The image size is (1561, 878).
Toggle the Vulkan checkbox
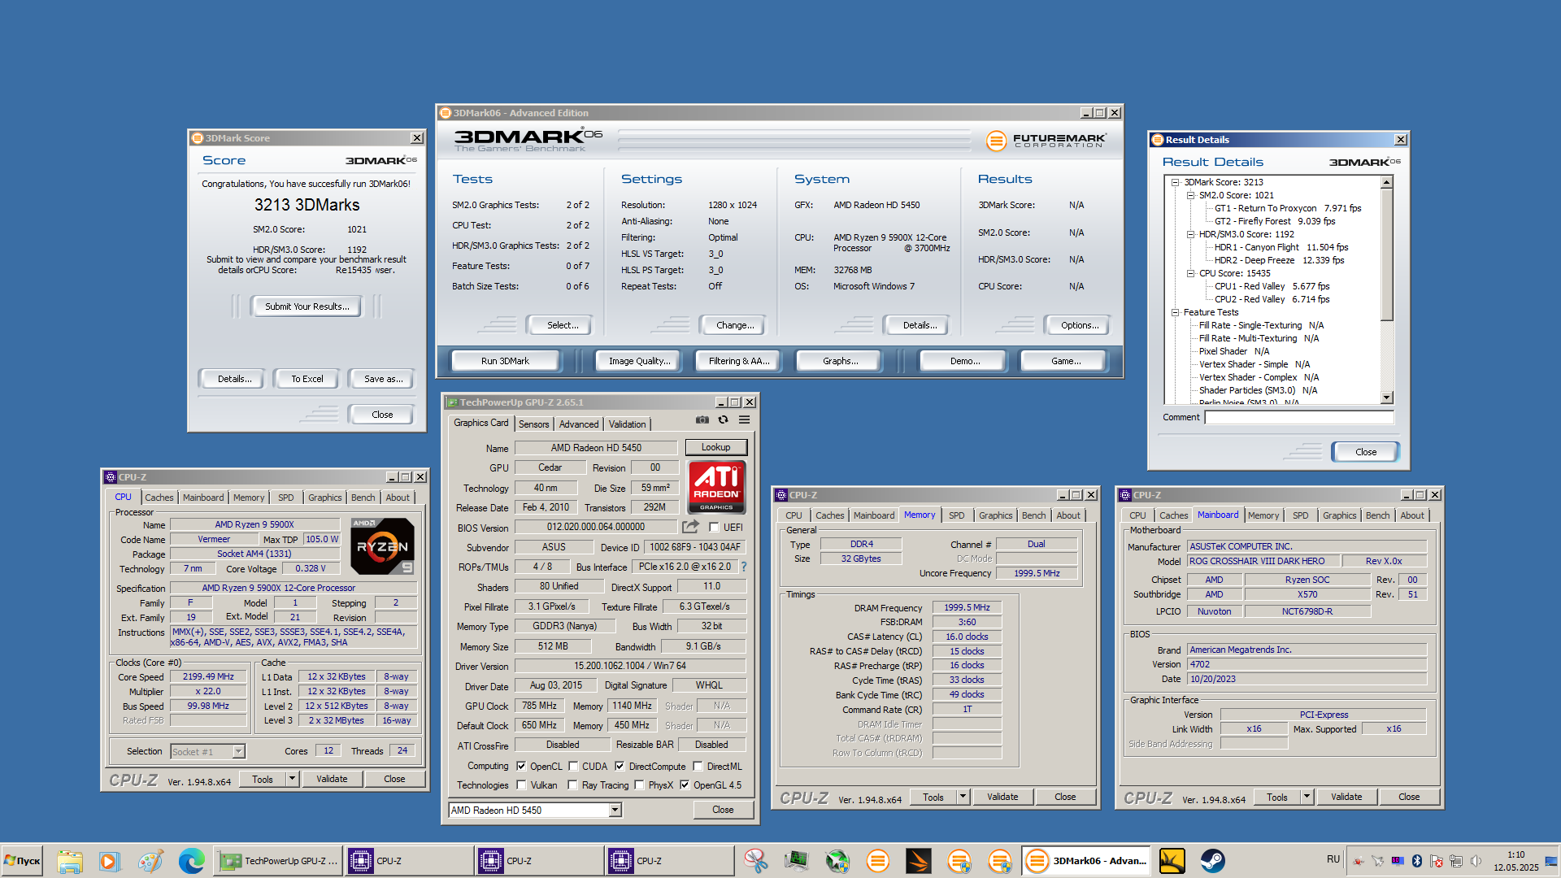[x=521, y=785]
